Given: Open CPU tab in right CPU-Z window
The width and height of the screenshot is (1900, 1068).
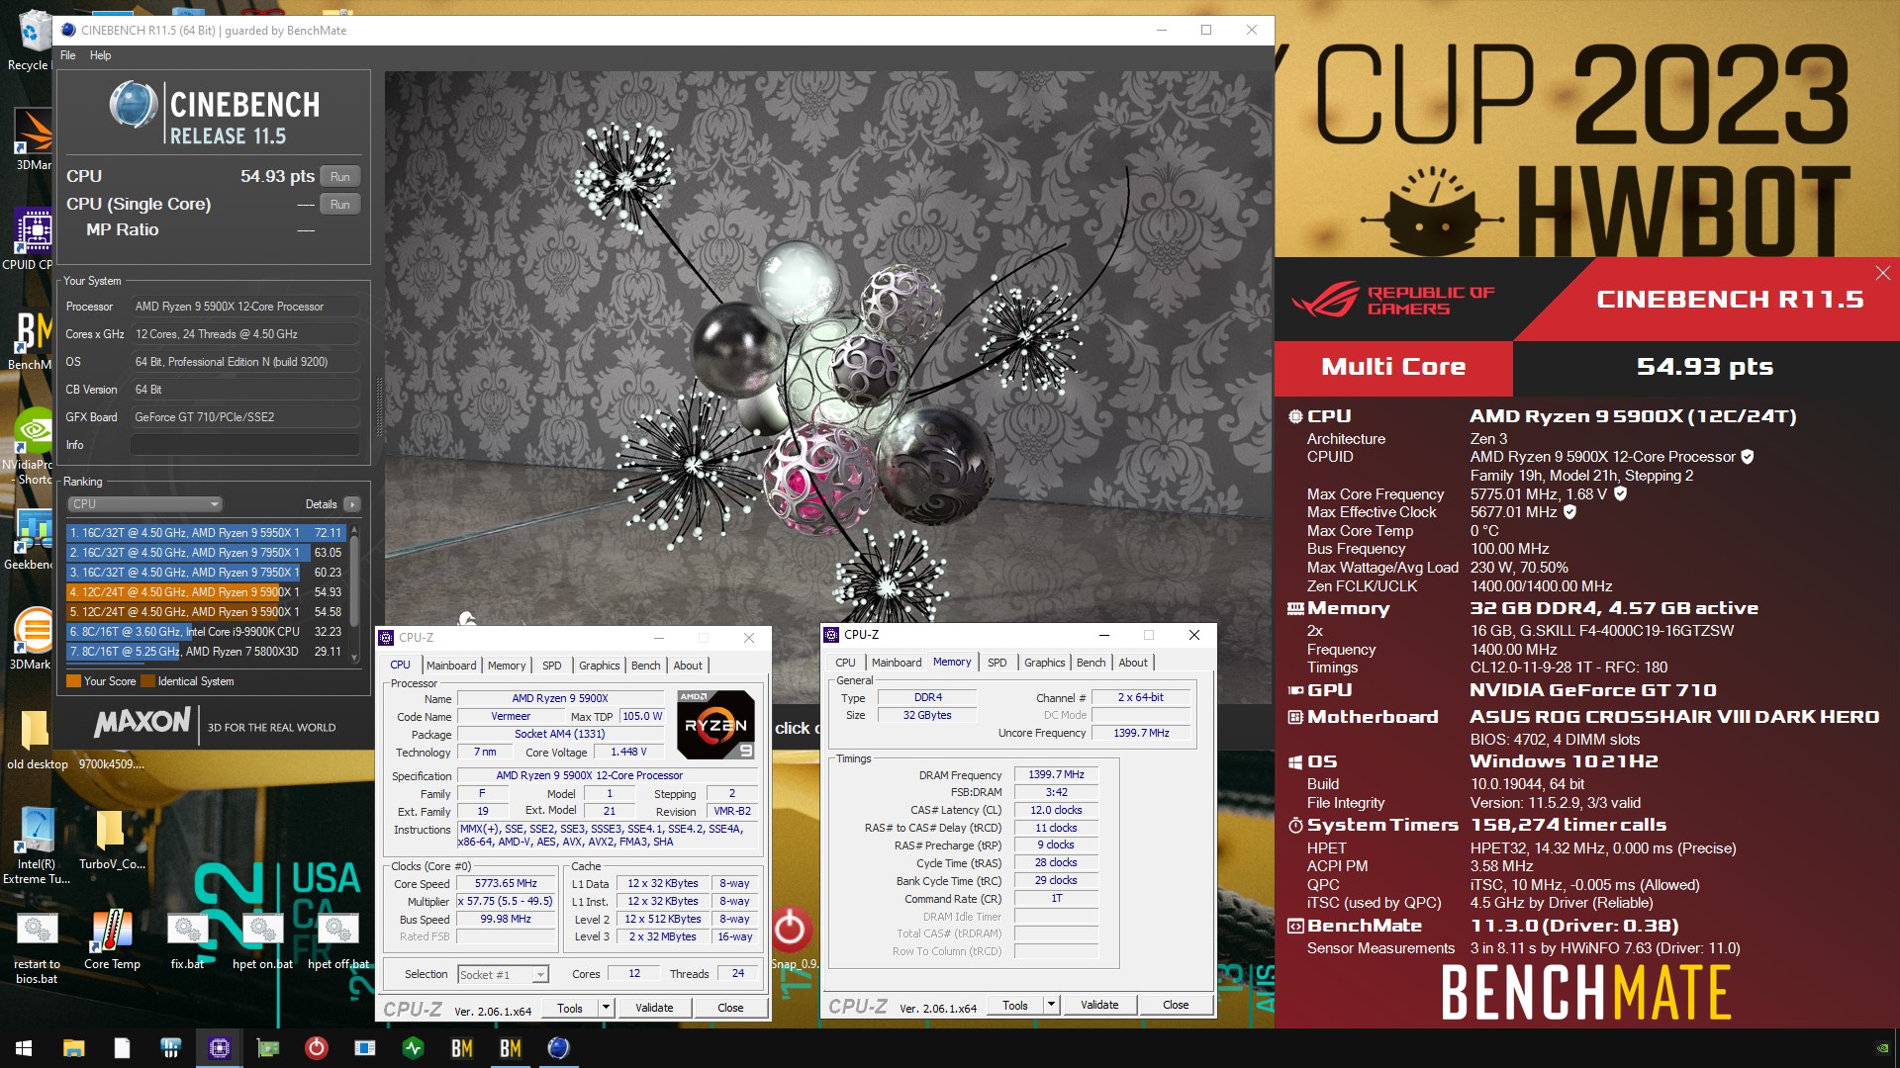Looking at the screenshot, I should point(845,663).
